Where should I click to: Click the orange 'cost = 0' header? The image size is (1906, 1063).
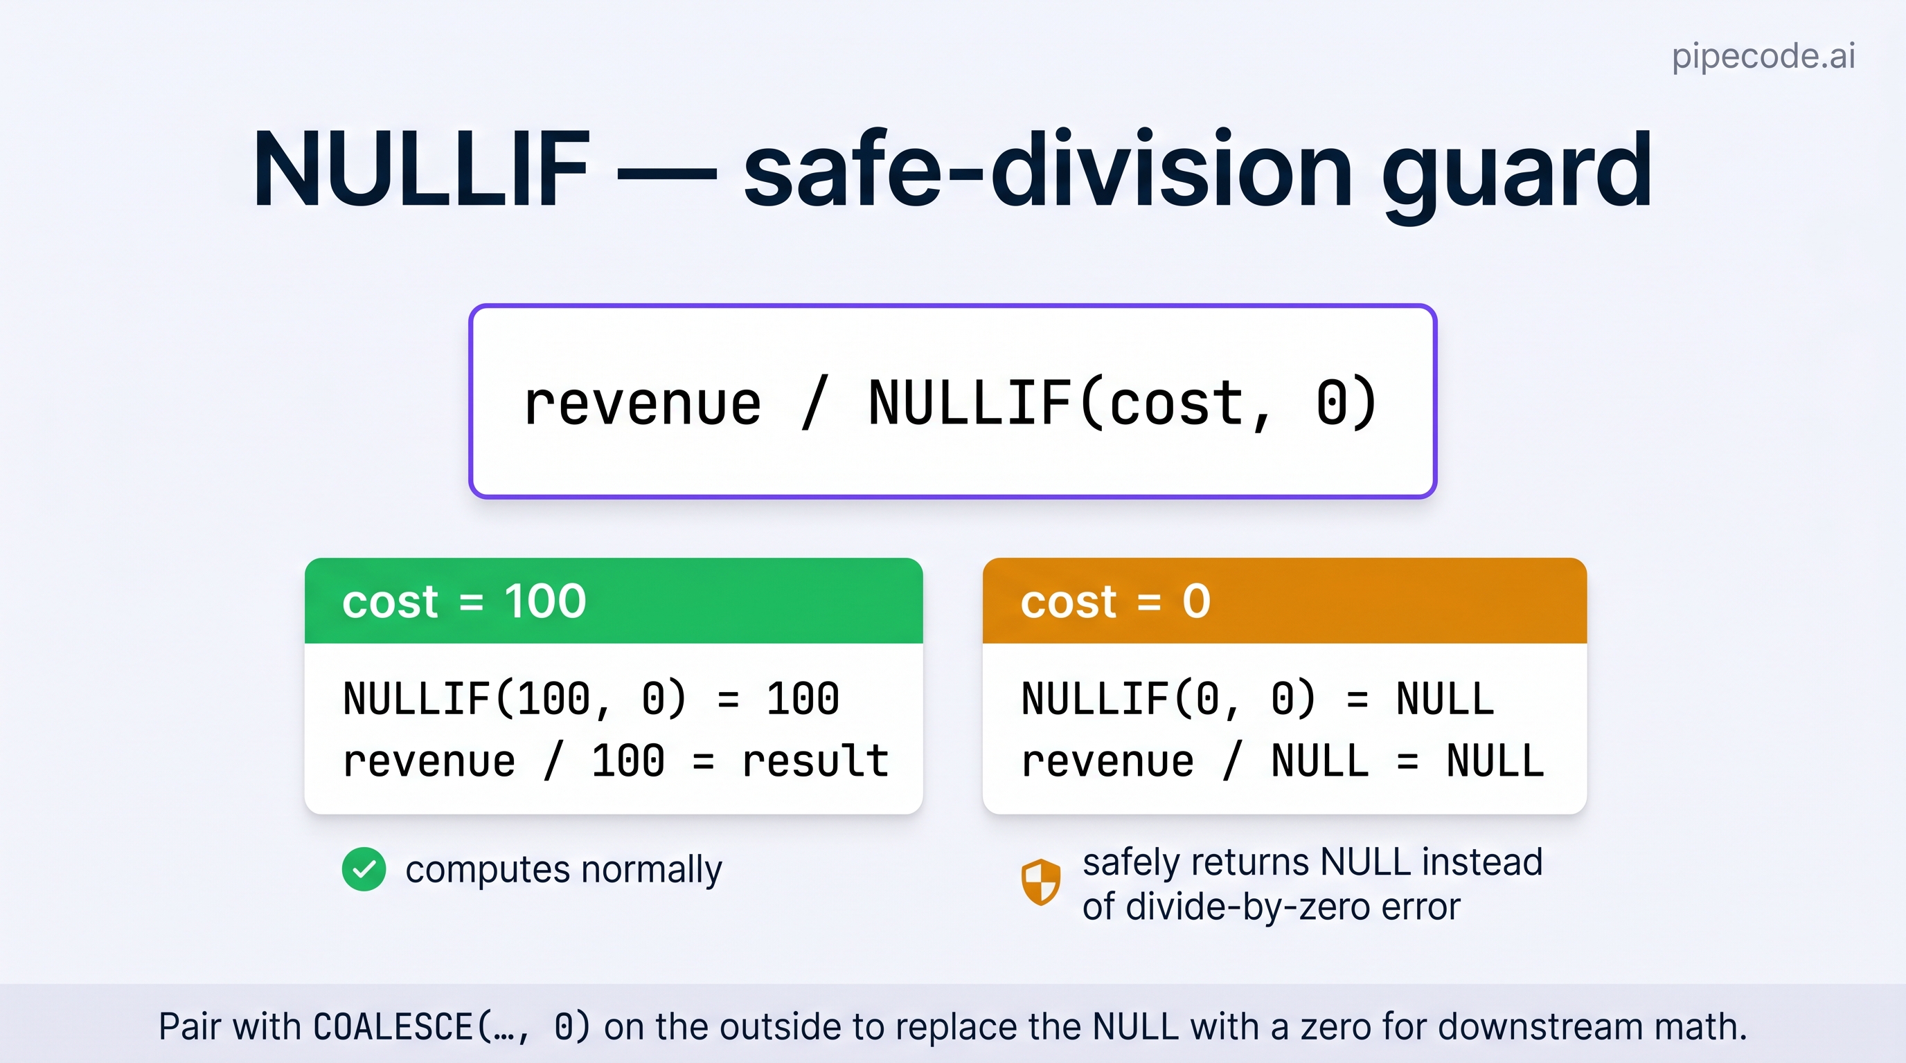point(1285,601)
